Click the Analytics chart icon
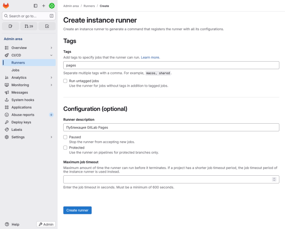 pyautogui.click(x=7, y=78)
